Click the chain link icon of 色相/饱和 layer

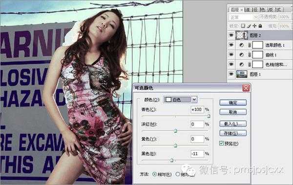[x=249, y=64]
